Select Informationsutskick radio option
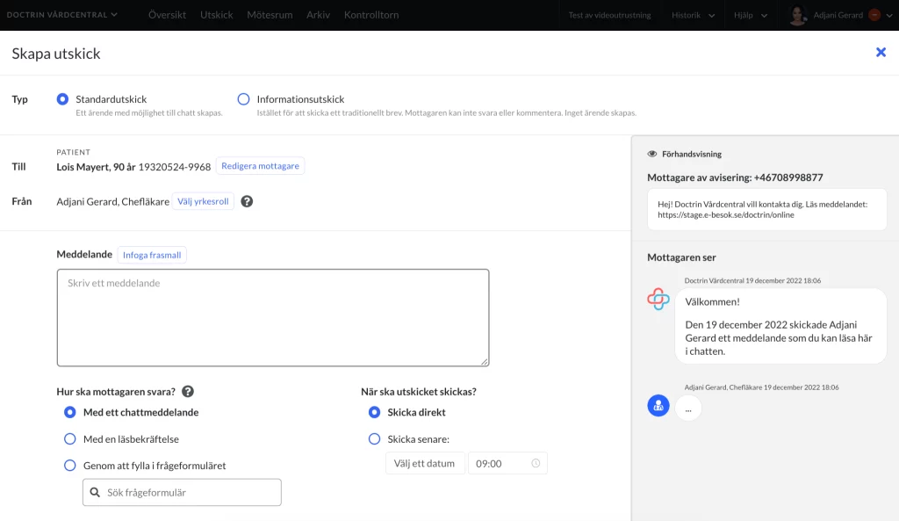Screen dimensions: 899x521 244,99
